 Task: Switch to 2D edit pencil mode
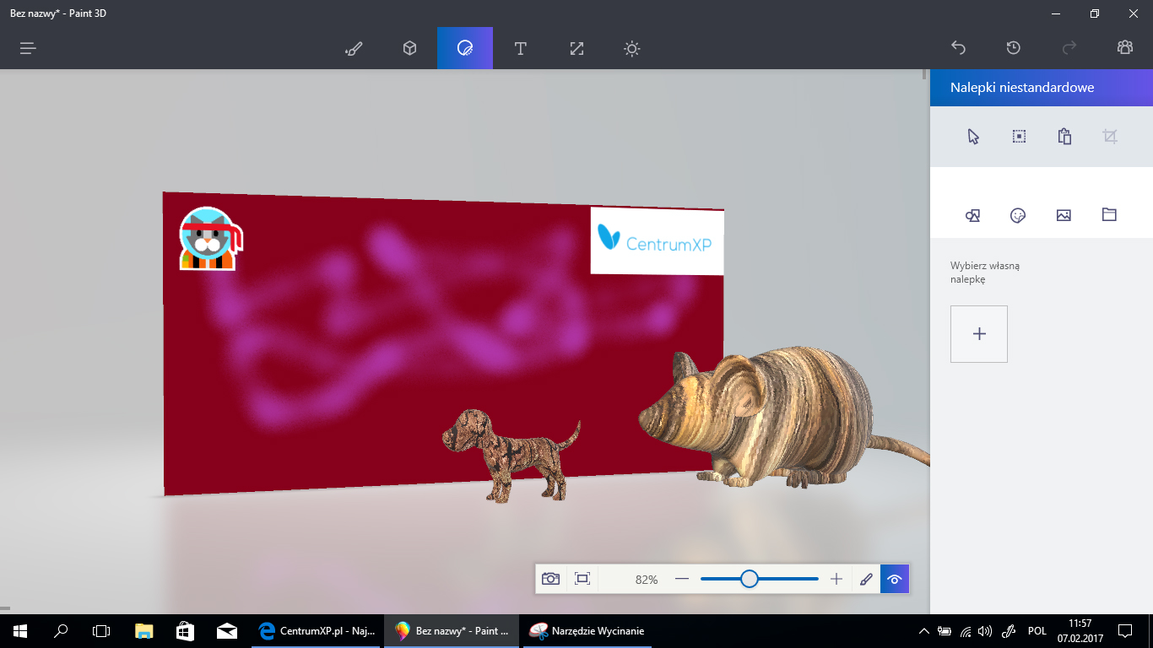coord(866,579)
